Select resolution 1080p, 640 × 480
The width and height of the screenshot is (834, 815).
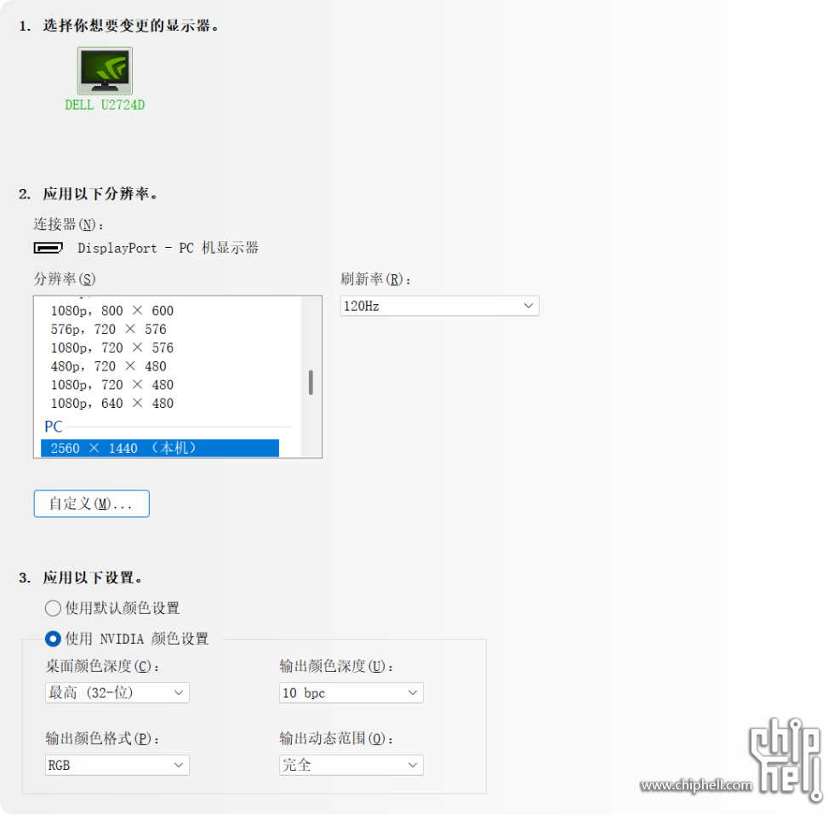coord(112,404)
